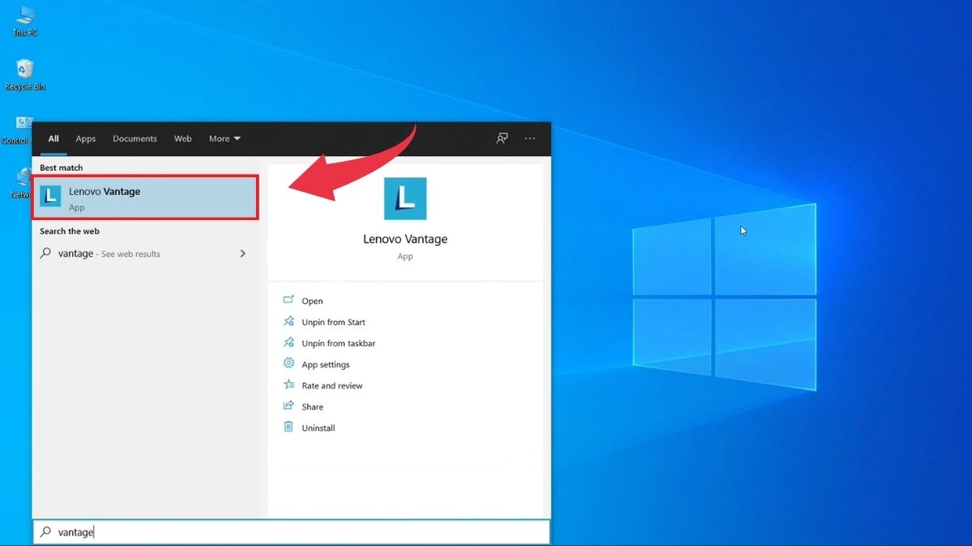Viewport: 972px width, 546px height.
Task: Click the App settings gear icon
Action: pyautogui.click(x=288, y=364)
